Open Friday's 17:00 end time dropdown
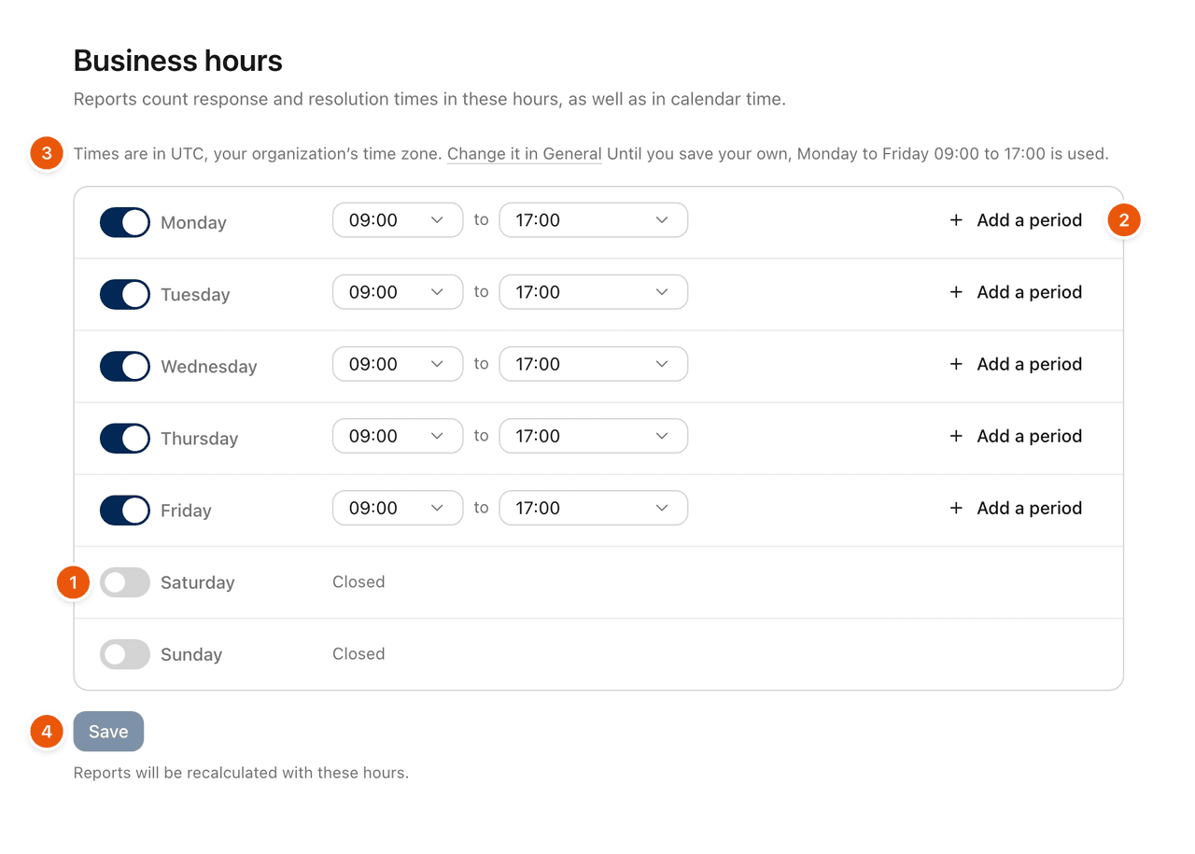This screenshot has width=1195, height=854. pyautogui.click(x=594, y=508)
